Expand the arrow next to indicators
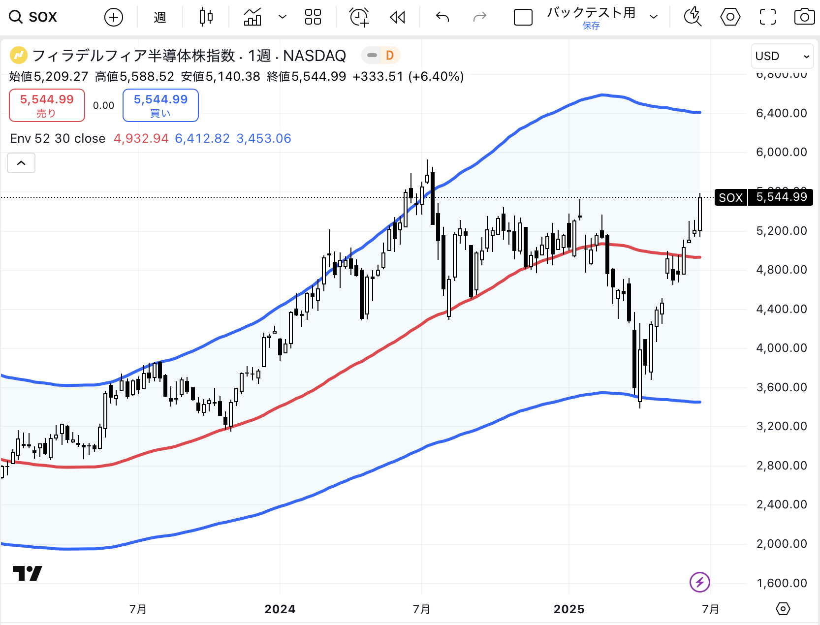The height and width of the screenshot is (625, 820). point(283,17)
